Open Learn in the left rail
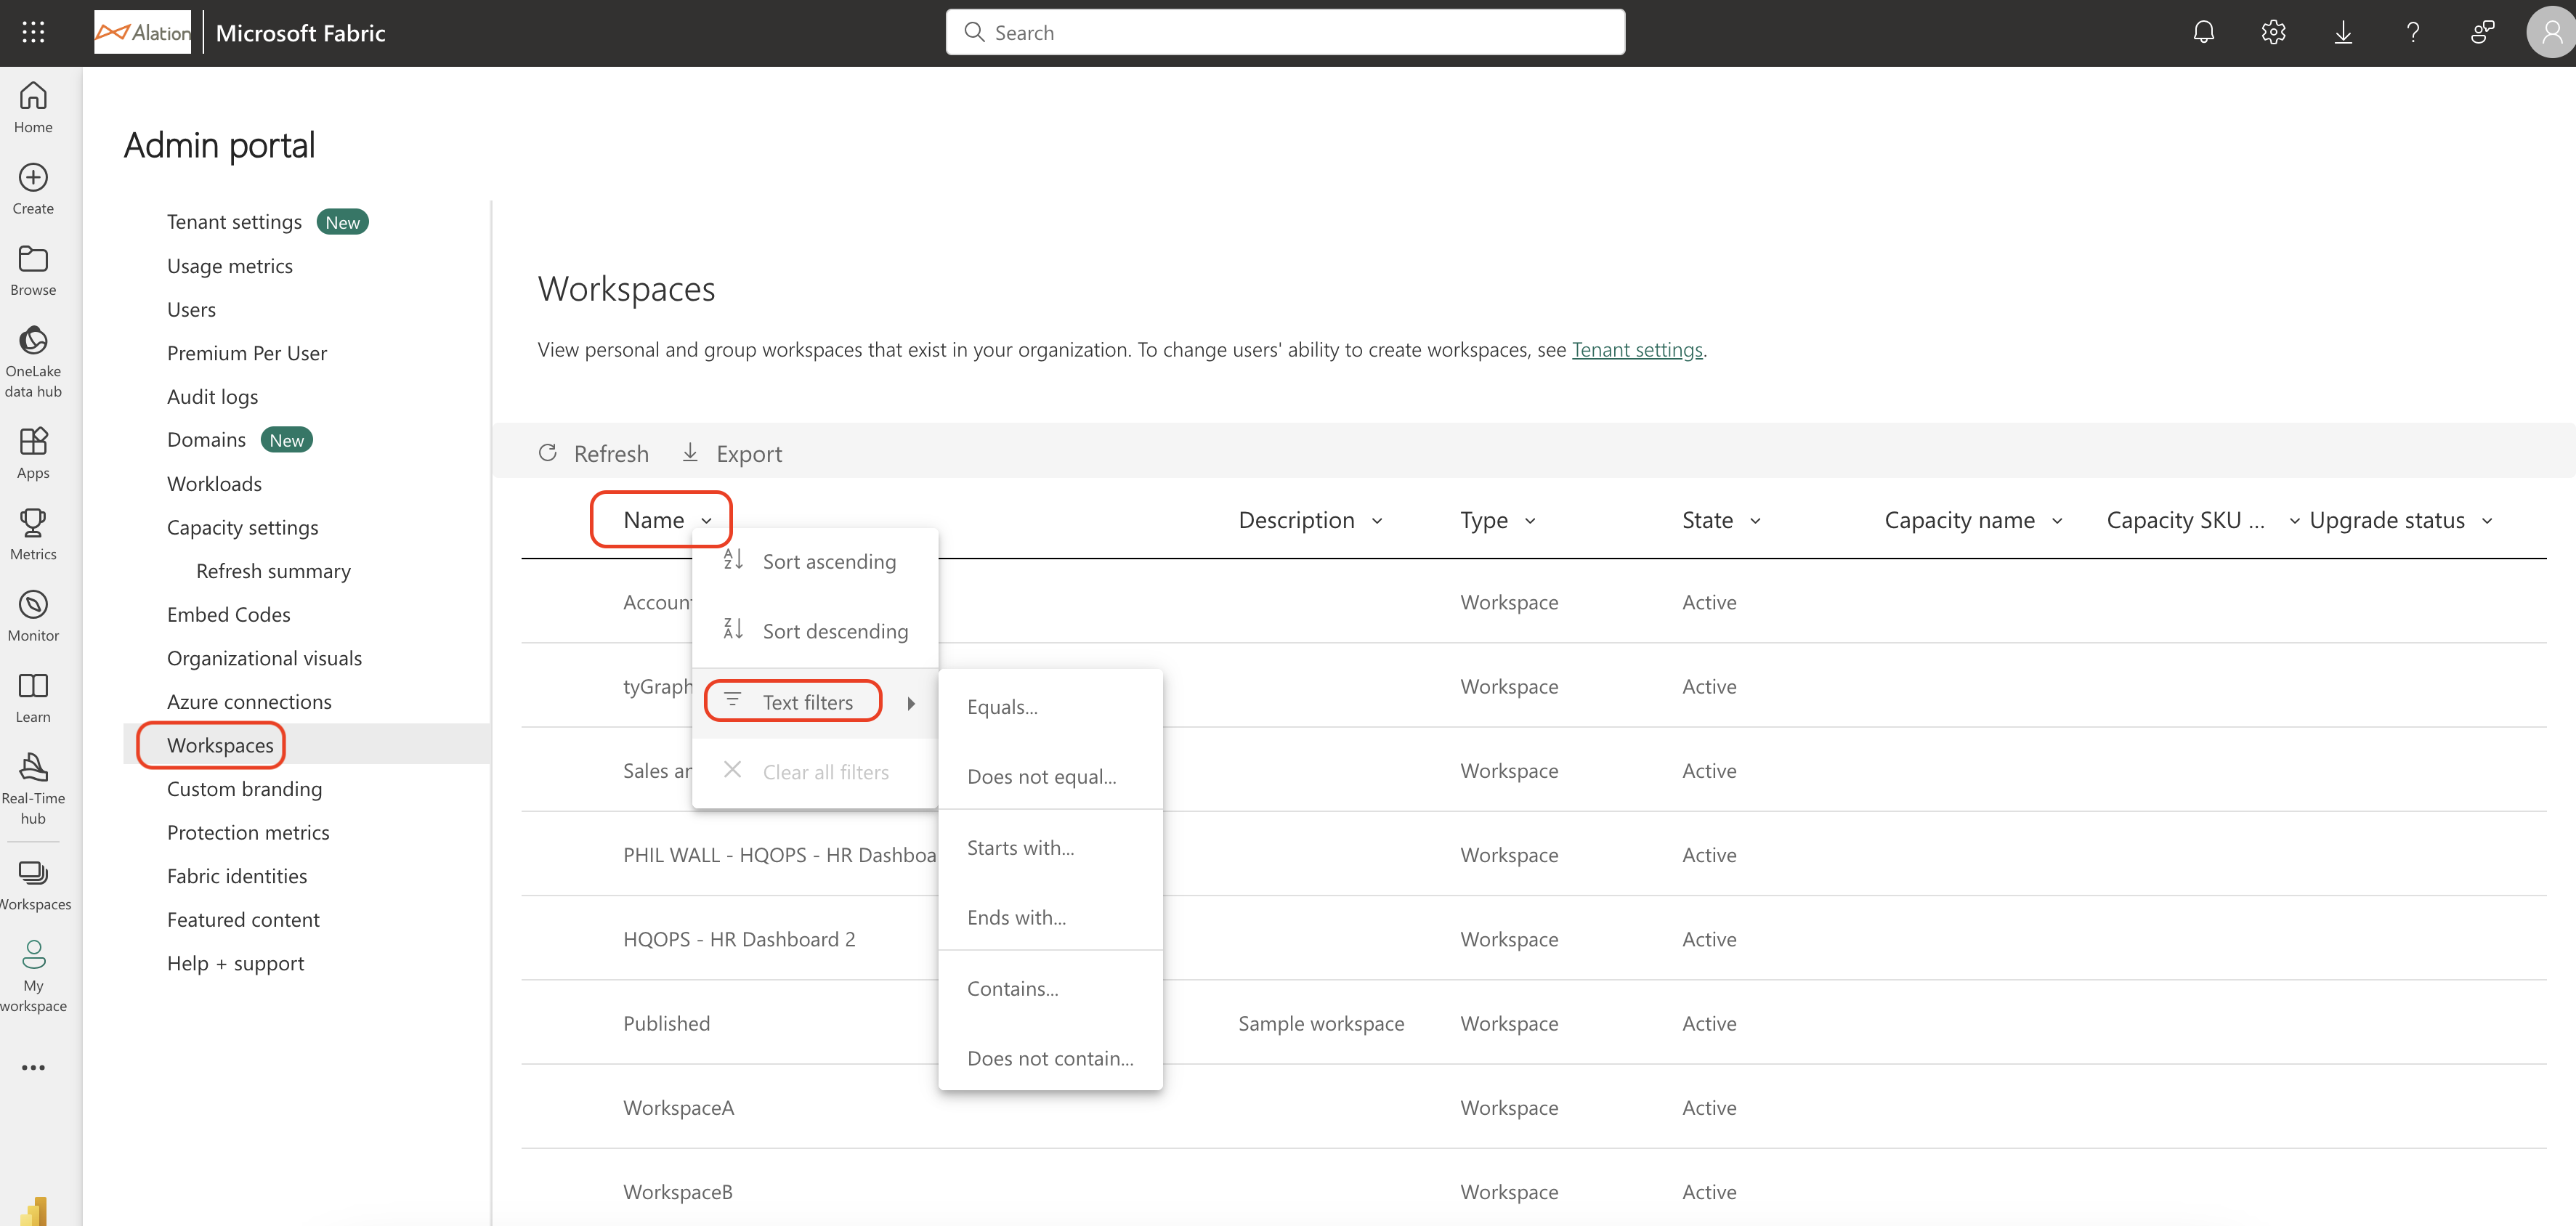Viewport: 2576px width, 1226px height. point(33,697)
